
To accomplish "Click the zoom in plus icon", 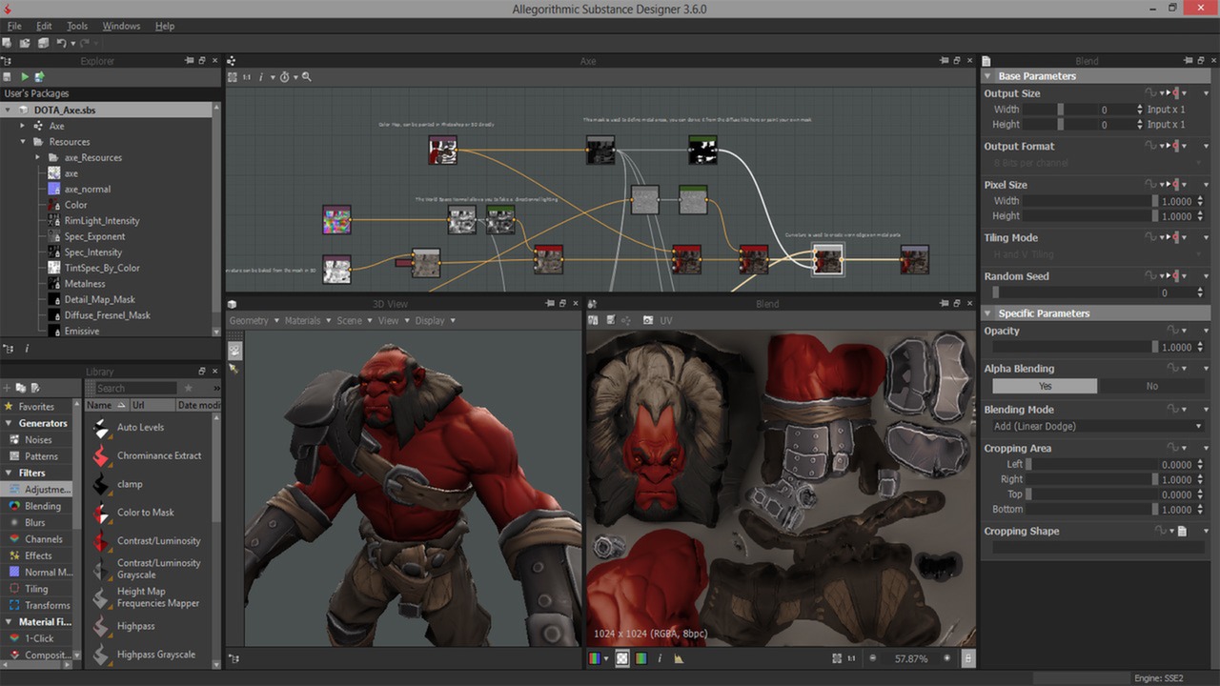I will [946, 658].
